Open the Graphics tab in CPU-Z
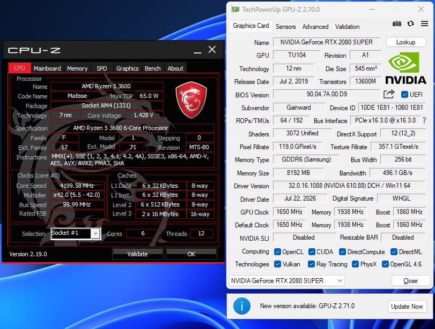The width and height of the screenshot is (435, 329). (x=127, y=68)
